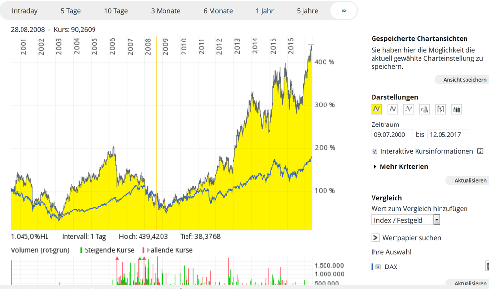
Task: Switch to the Intraday tab
Action: point(24,11)
